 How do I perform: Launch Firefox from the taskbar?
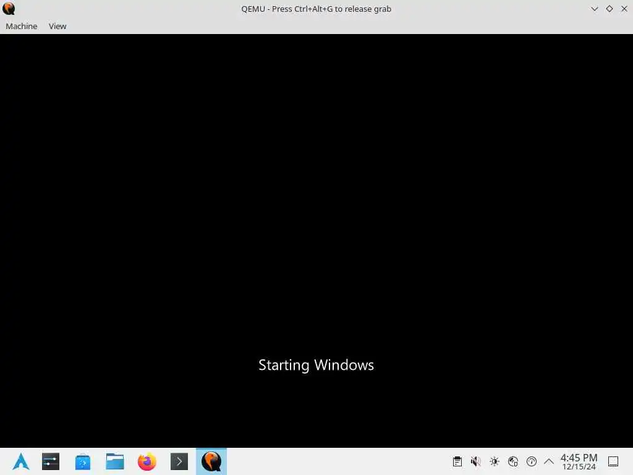coord(147,461)
